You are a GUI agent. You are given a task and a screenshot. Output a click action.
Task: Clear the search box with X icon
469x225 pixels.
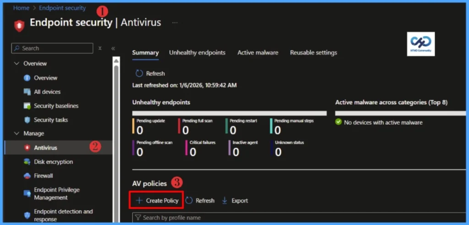click(x=100, y=48)
